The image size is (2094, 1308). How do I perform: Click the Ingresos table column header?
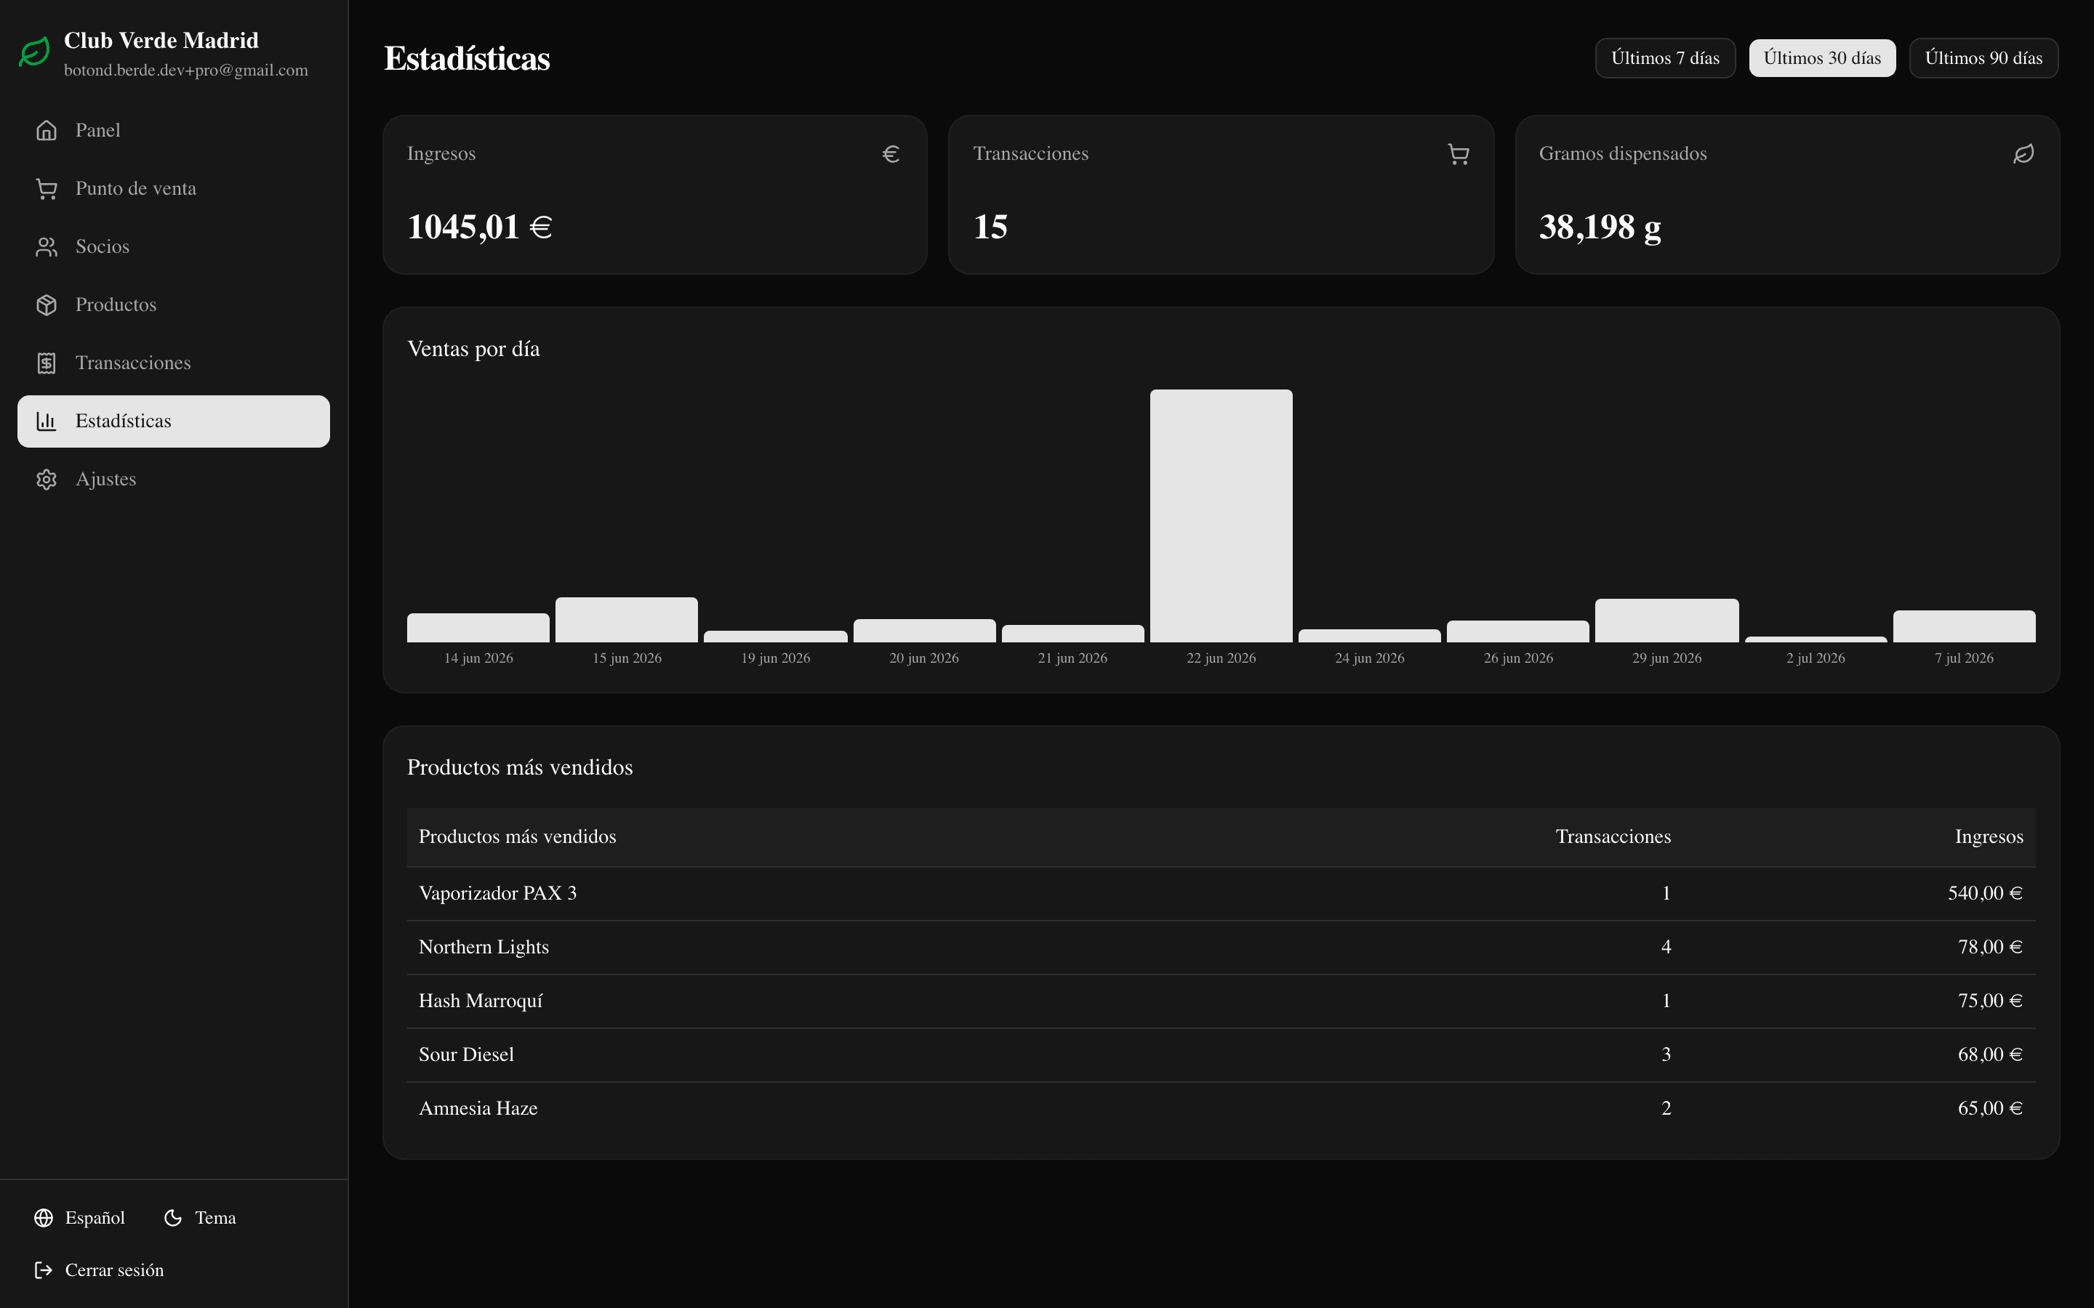click(x=1989, y=836)
